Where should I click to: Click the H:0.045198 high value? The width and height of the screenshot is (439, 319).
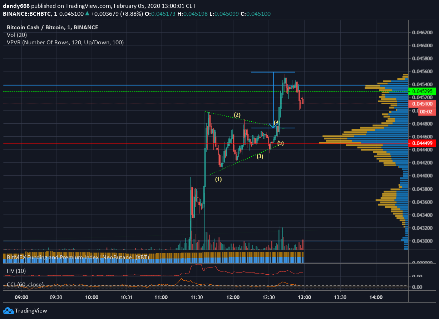[192, 14]
